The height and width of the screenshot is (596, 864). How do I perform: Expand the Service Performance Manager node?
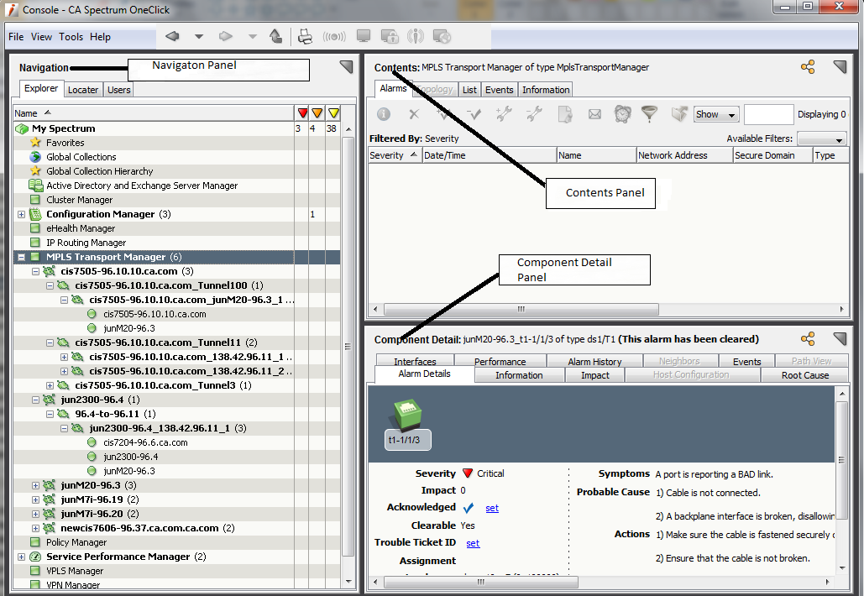coord(22,557)
